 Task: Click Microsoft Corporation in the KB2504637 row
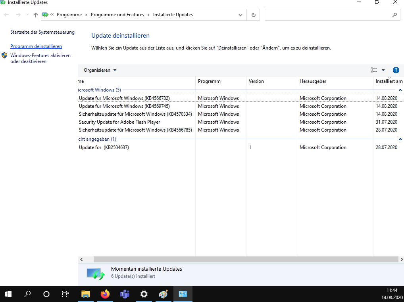point(323,147)
